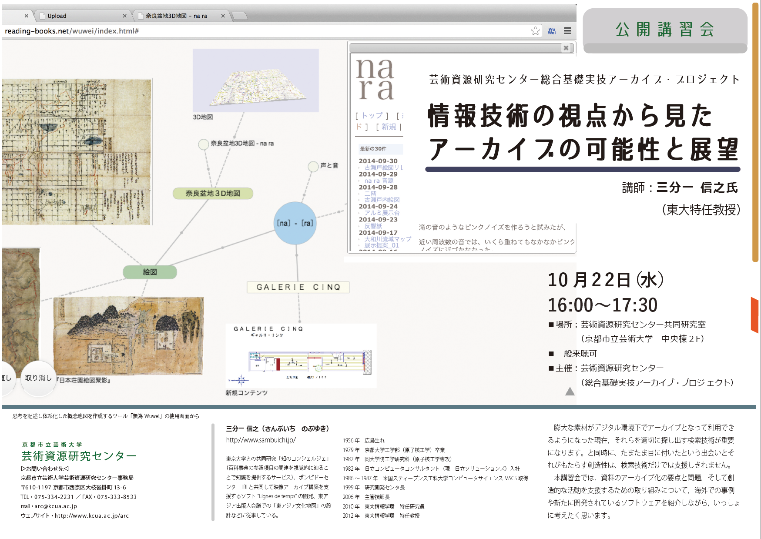Click the 一般来聴可 line
Screen dimensions: 761x539
click(573, 354)
